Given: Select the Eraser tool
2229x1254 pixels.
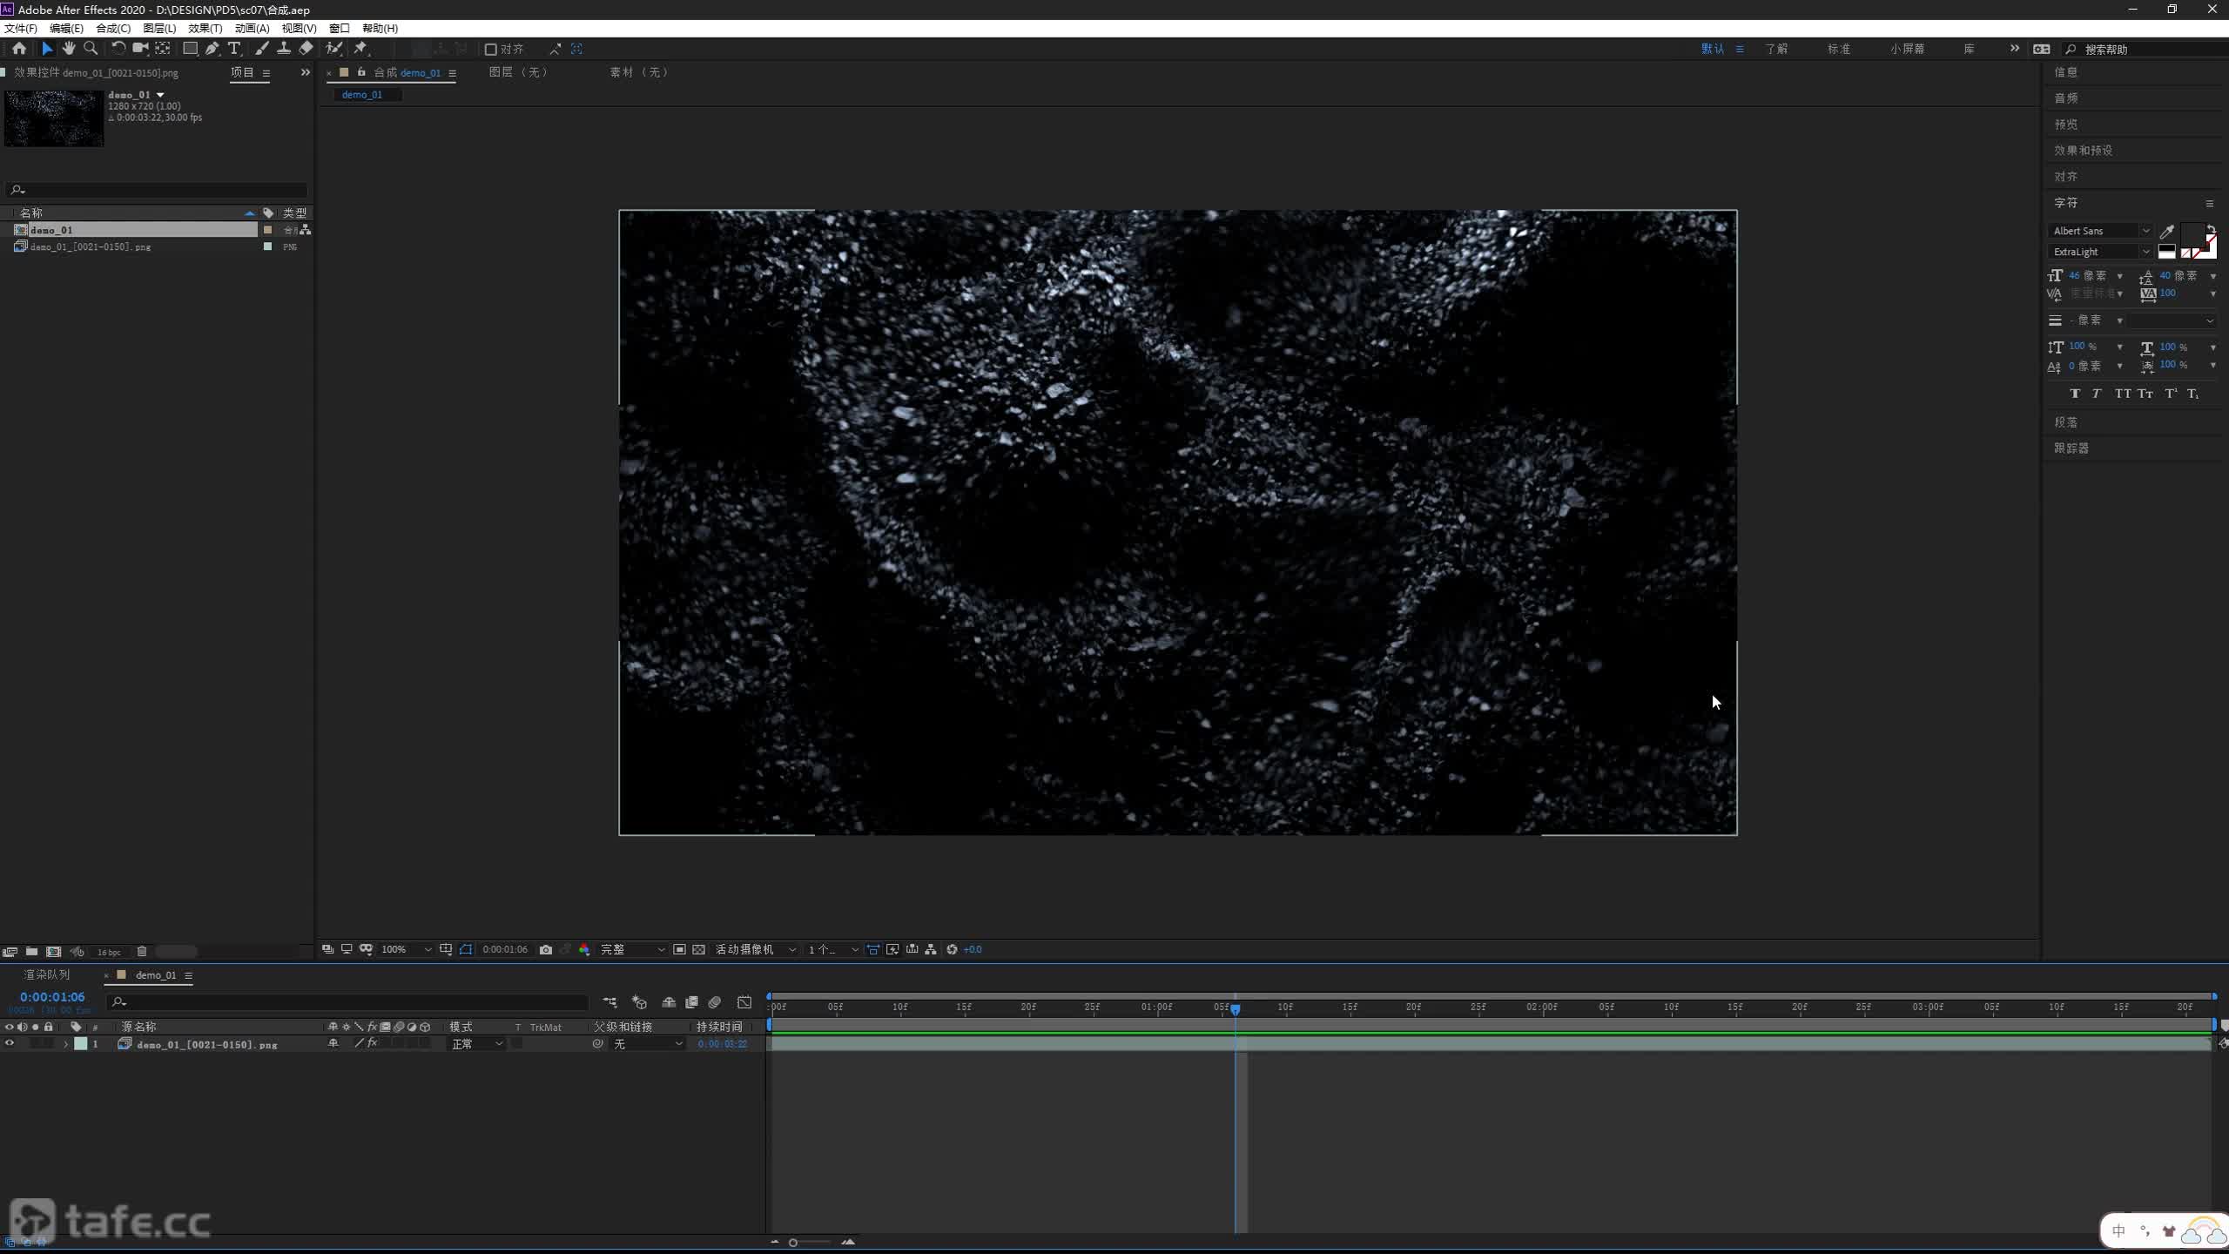Looking at the screenshot, I should coord(306,49).
